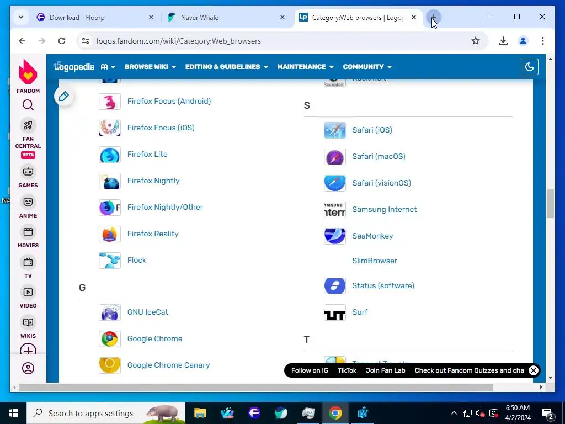This screenshot has width=565, height=424.
Task: Open Fan Central rocket icon
Action: (x=28, y=125)
